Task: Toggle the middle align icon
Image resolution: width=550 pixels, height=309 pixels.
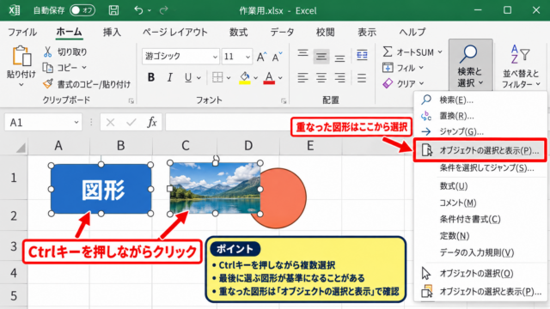Action: click(321, 56)
